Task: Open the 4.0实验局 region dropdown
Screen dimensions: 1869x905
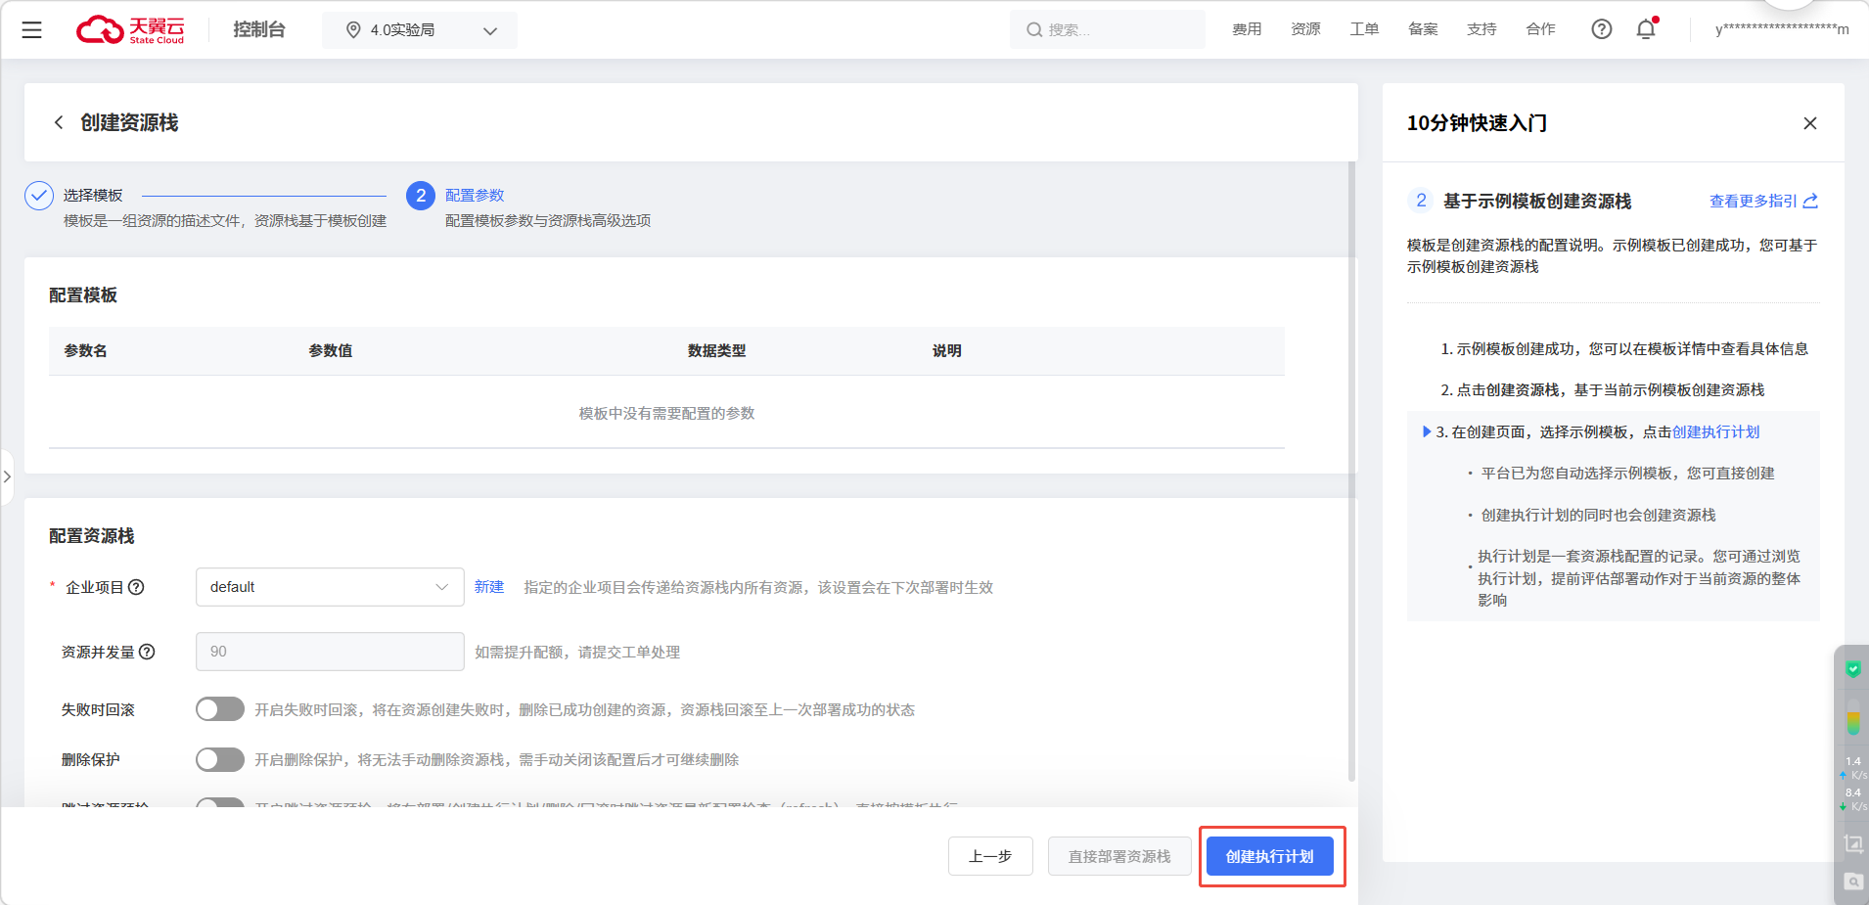Action: 420,30
